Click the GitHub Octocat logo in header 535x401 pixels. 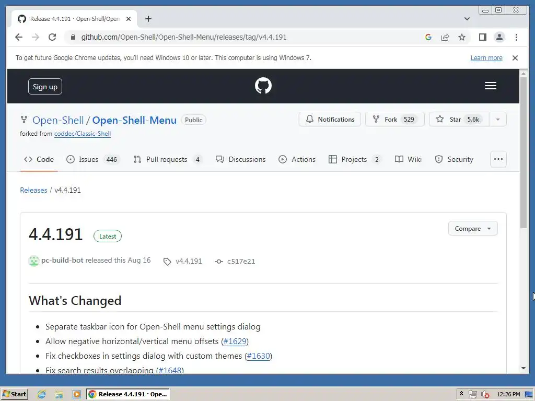coord(263,86)
